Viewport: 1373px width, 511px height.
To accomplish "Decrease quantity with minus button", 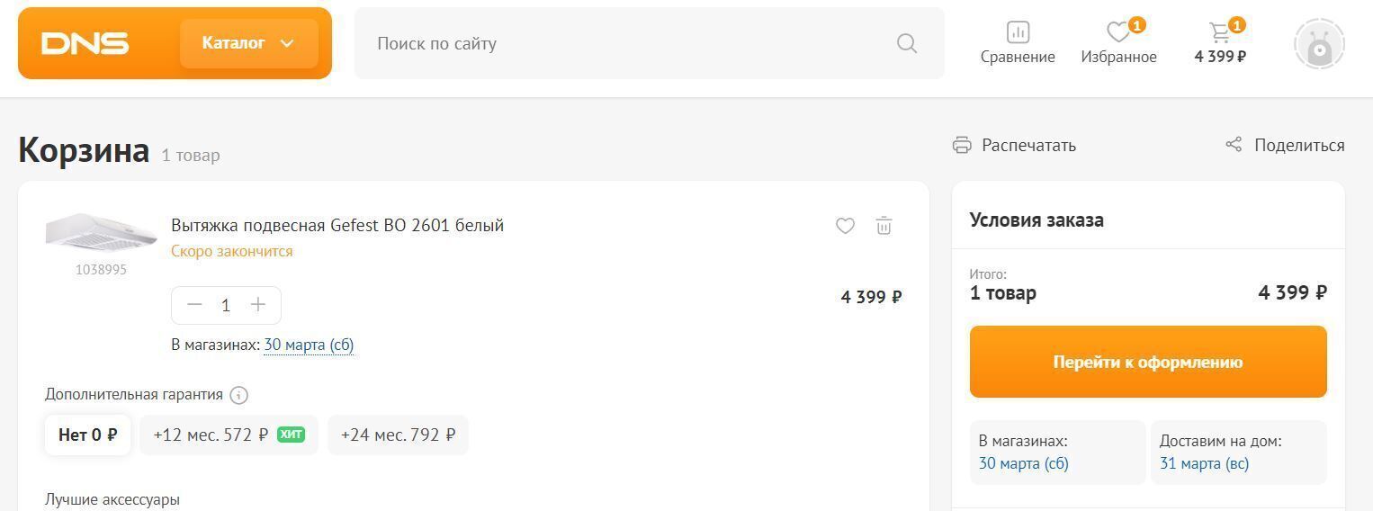I will tap(194, 305).
